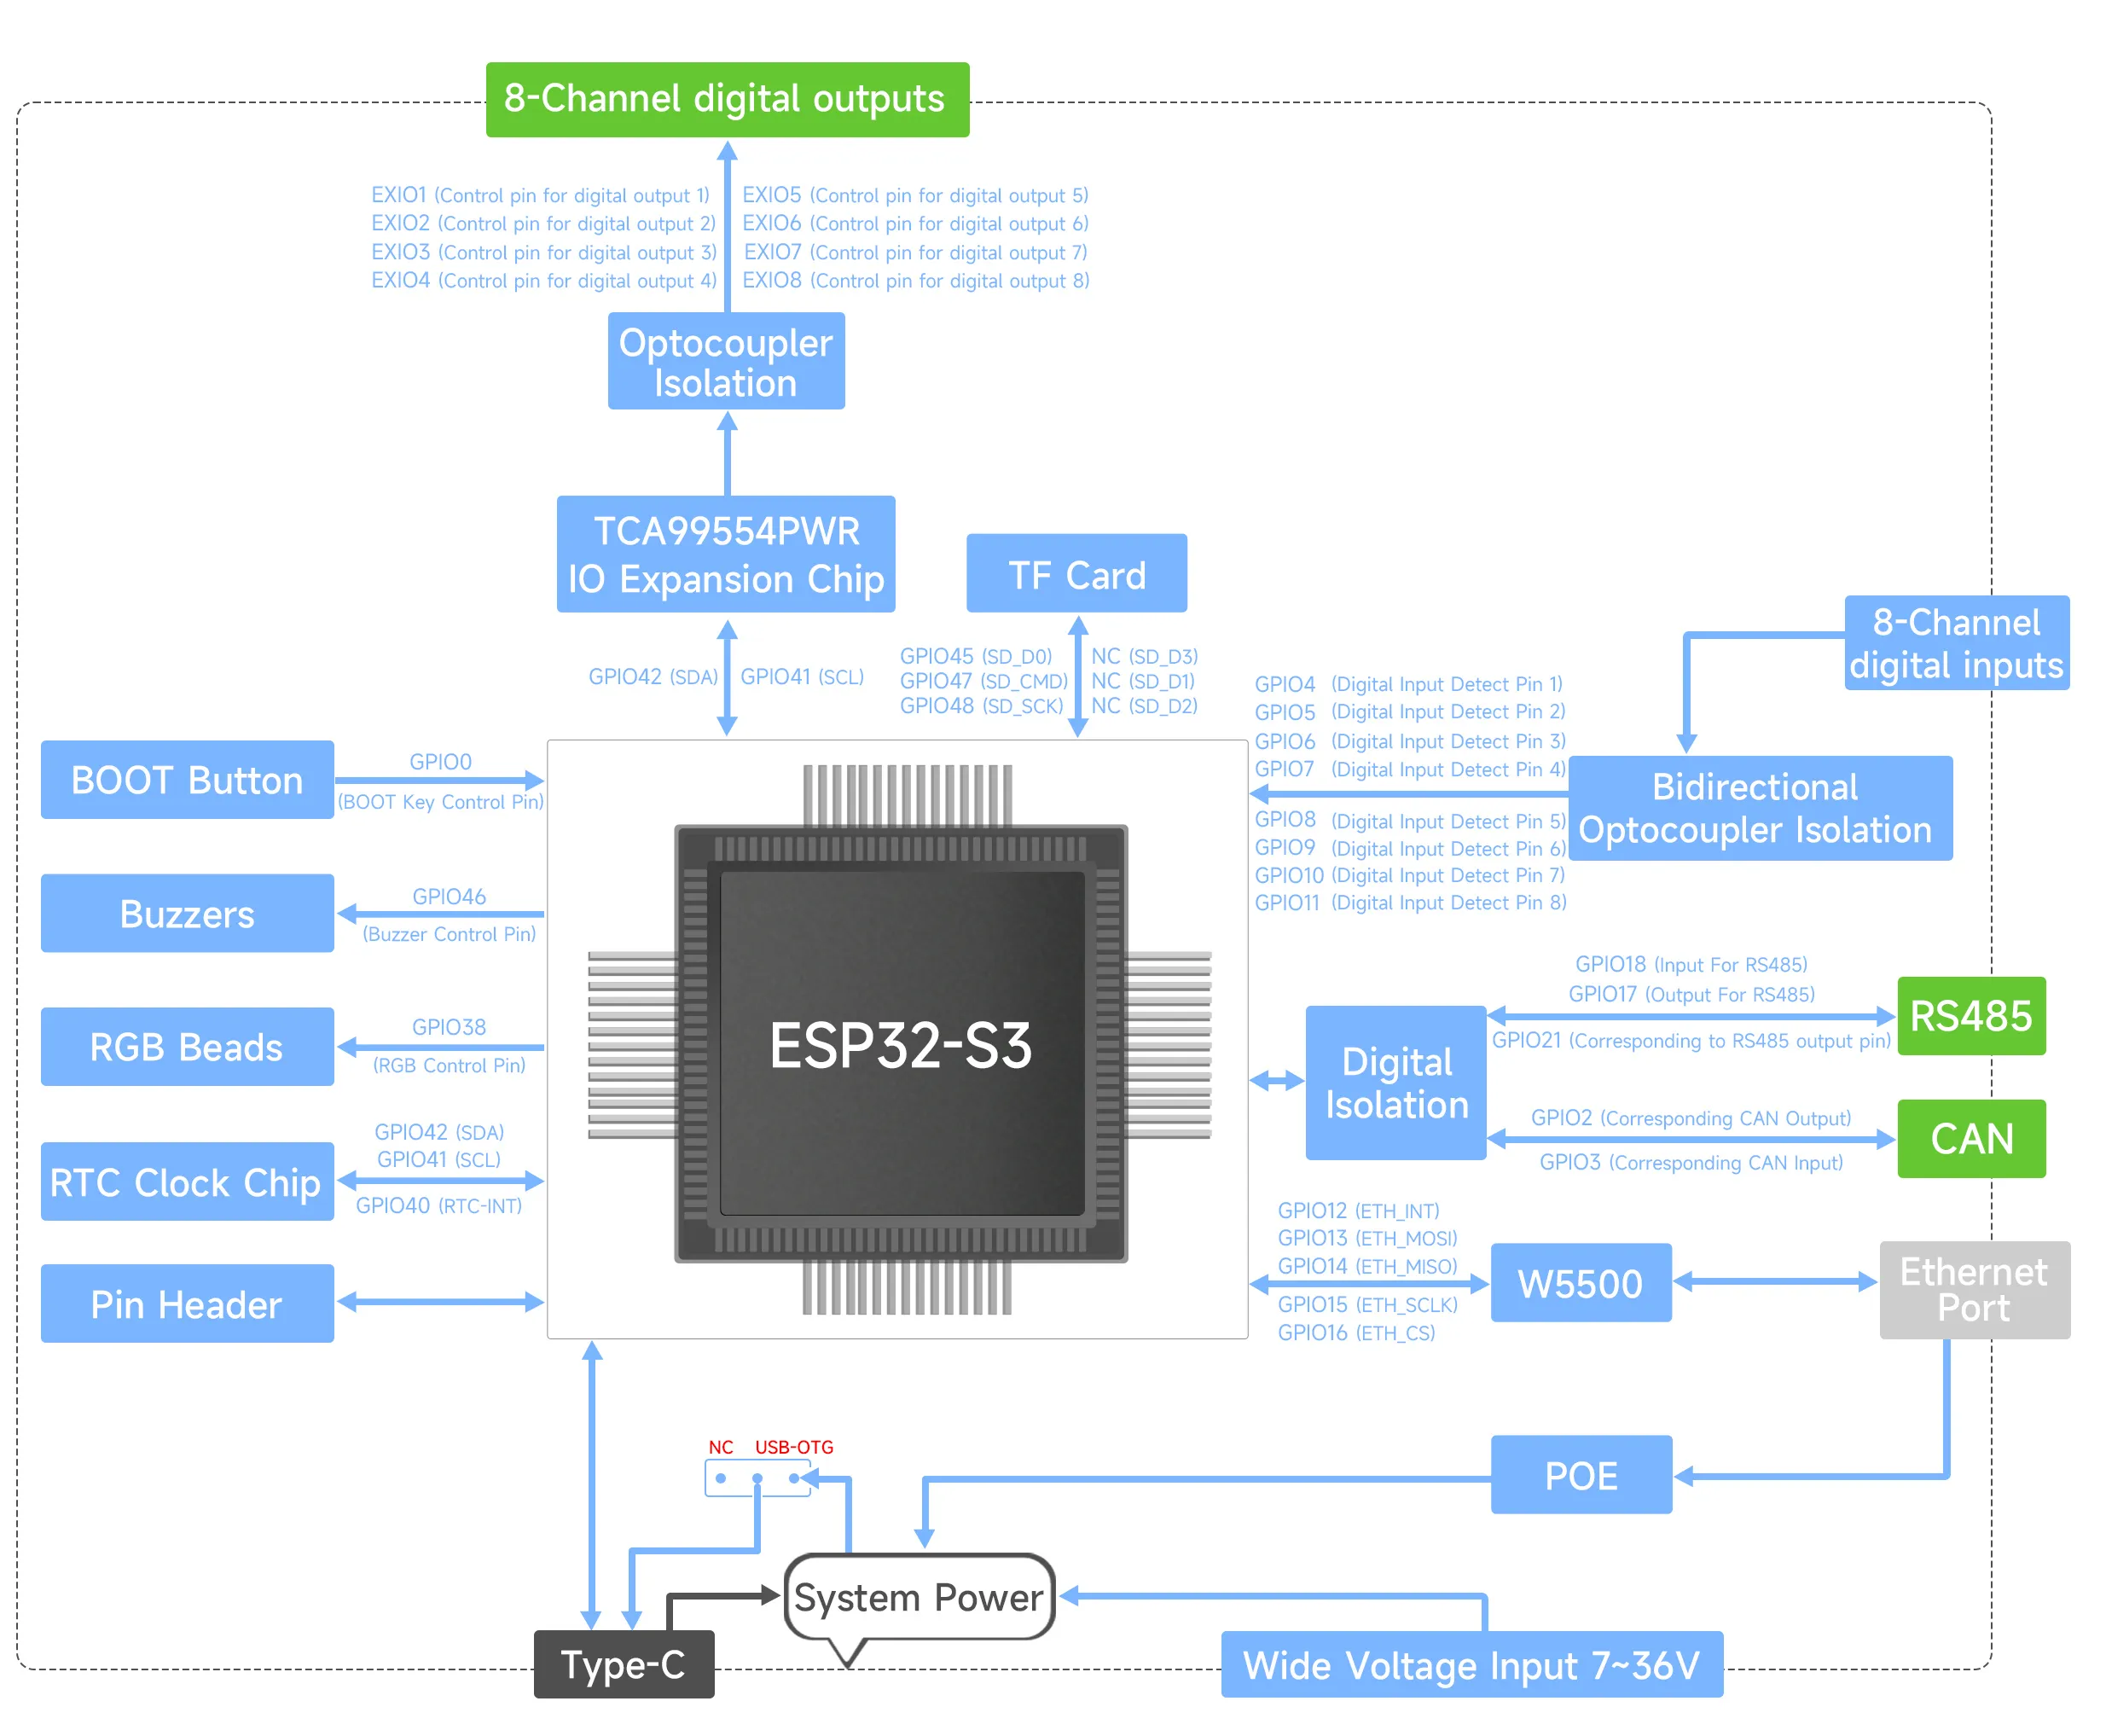Viewport: 2106px width, 1736px height.
Task: Click the GPIO16 (ETH_CS) label
Action: (1356, 1333)
